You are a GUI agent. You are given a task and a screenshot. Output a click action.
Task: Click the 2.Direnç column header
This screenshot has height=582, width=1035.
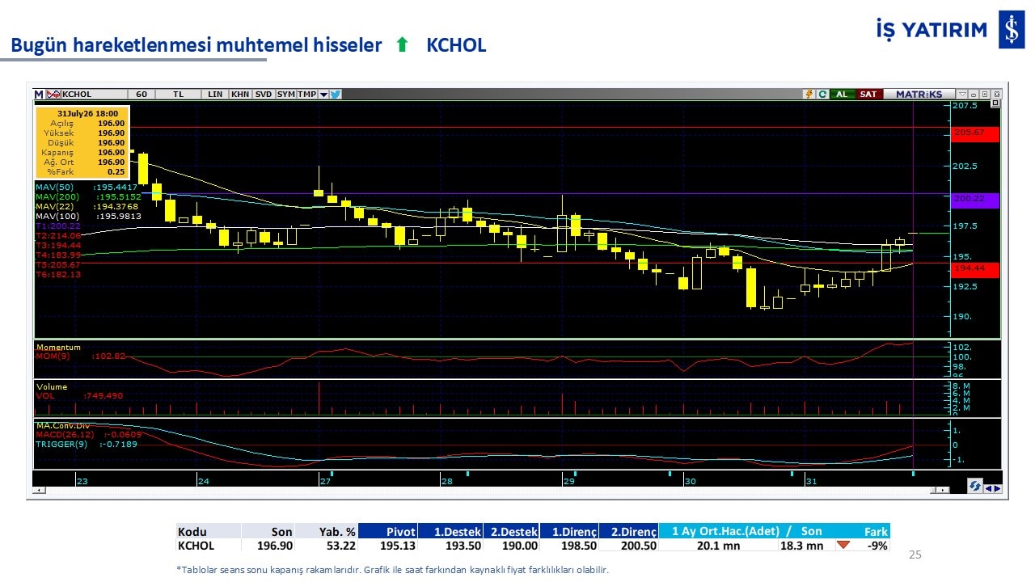tap(629, 531)
